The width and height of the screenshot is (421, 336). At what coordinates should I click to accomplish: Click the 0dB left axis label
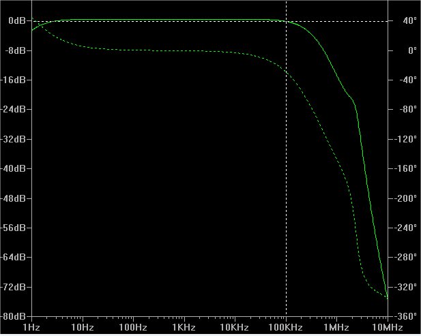(16, 20)
